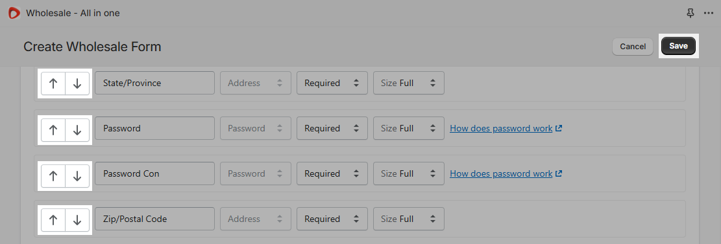Click the Zip/Postal Code label field
Image resolution: width=721 pixels, height=244 pixels.
(x=154, y=219)
